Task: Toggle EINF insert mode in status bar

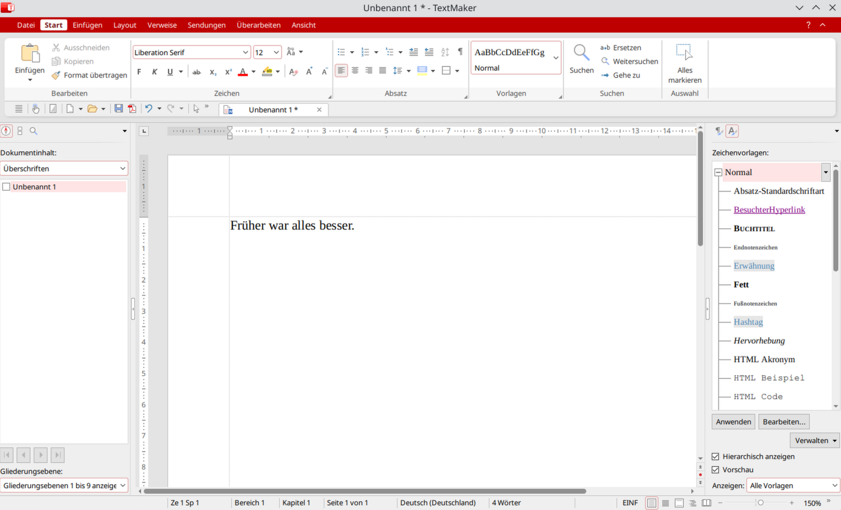Action: (x=630, y=503)
